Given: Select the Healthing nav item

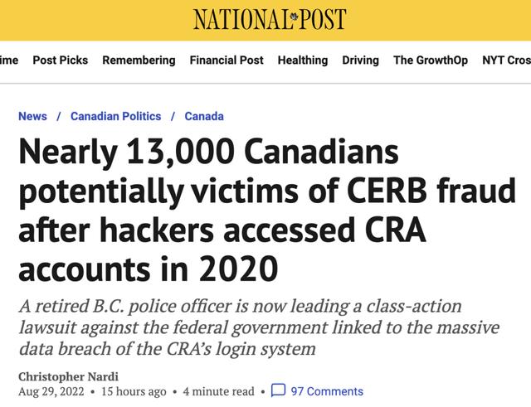Looking at the screenshot, I should click(x=302, y=60).
